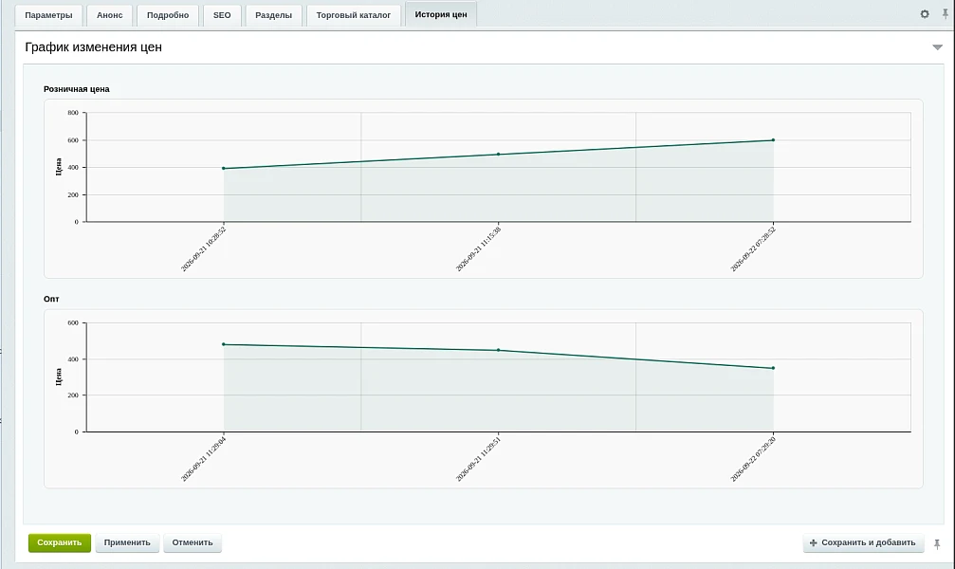Open the Разделы tab

[x=273, y=15]
